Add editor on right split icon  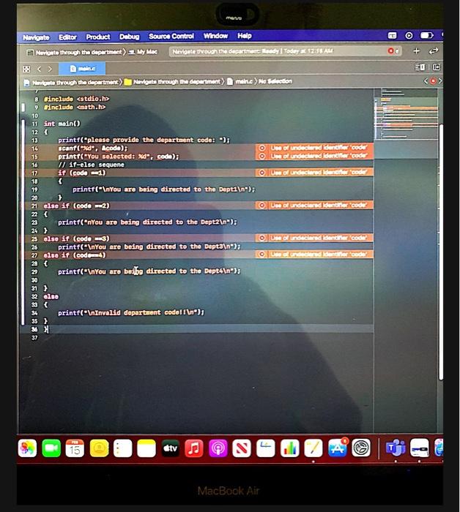click(437, 67)
